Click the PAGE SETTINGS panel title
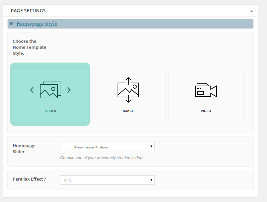 tap(28, 11)
